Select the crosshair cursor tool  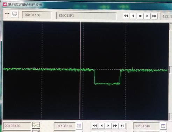(7, 14)
